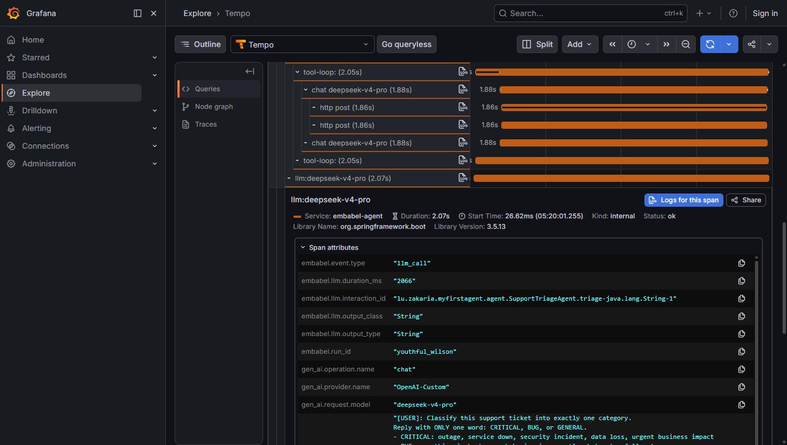Open the refresh interval dropdown arrow
This screenshot has width=787, height=445.
click(x=729, y=44)
